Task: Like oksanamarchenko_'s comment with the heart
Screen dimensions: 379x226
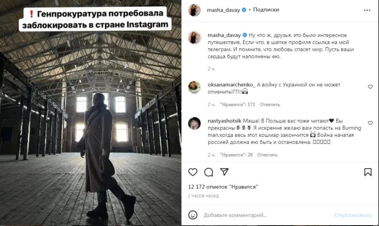Action: (370, 87)
